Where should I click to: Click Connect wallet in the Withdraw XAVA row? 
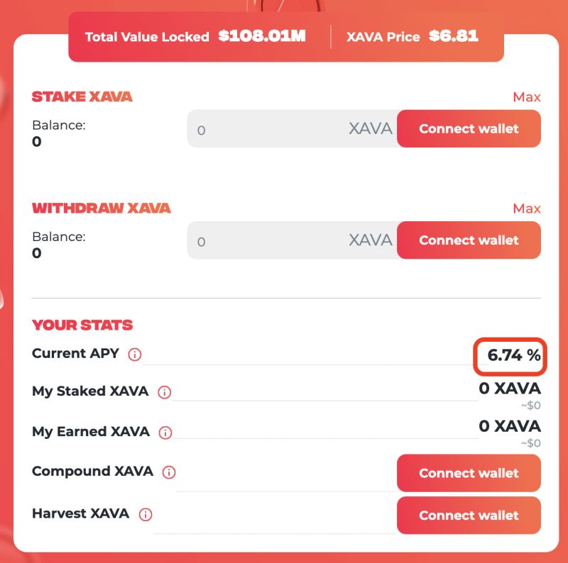click(469, 240)
